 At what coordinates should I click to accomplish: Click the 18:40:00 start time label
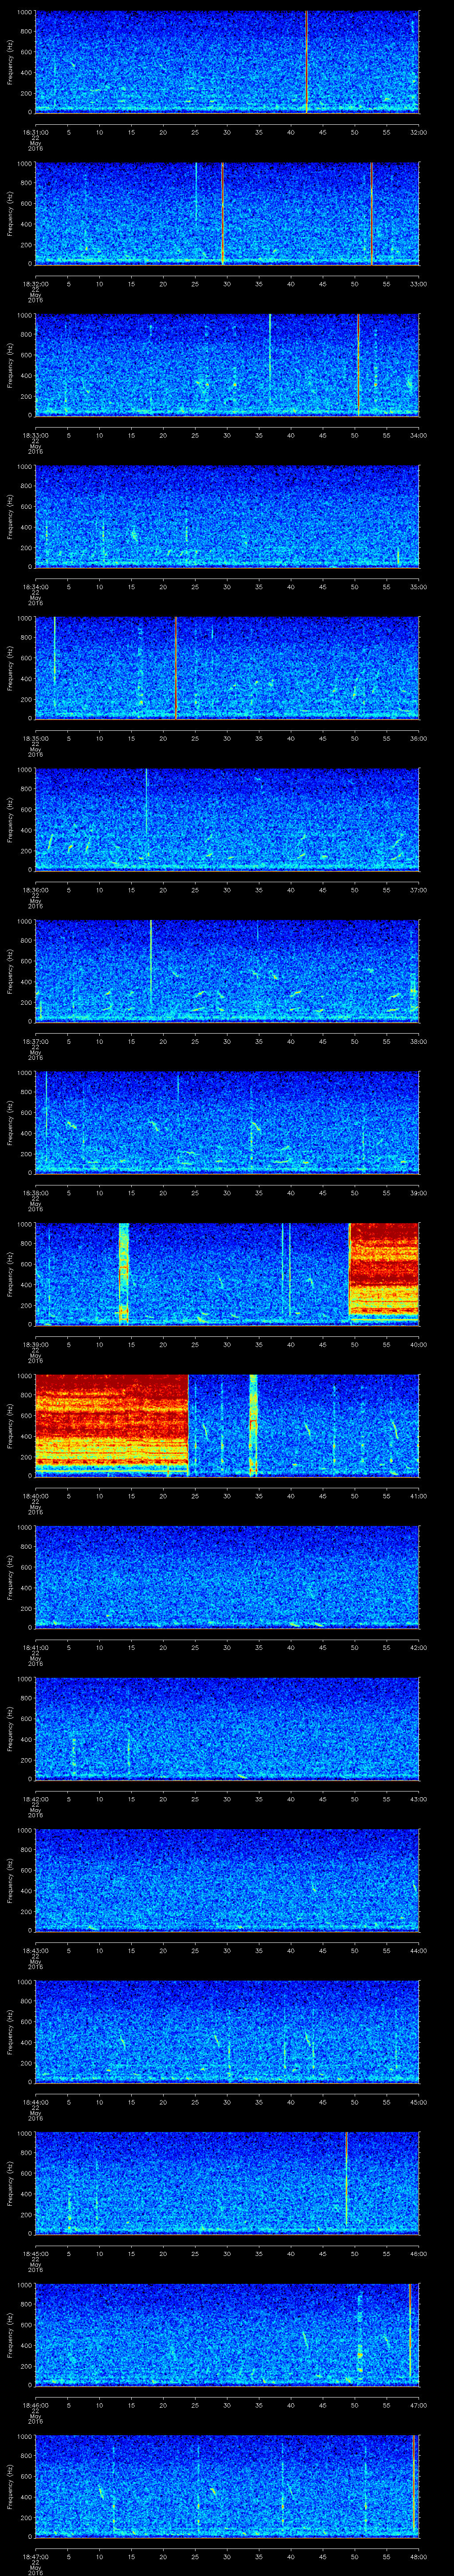coord(35,1495)
